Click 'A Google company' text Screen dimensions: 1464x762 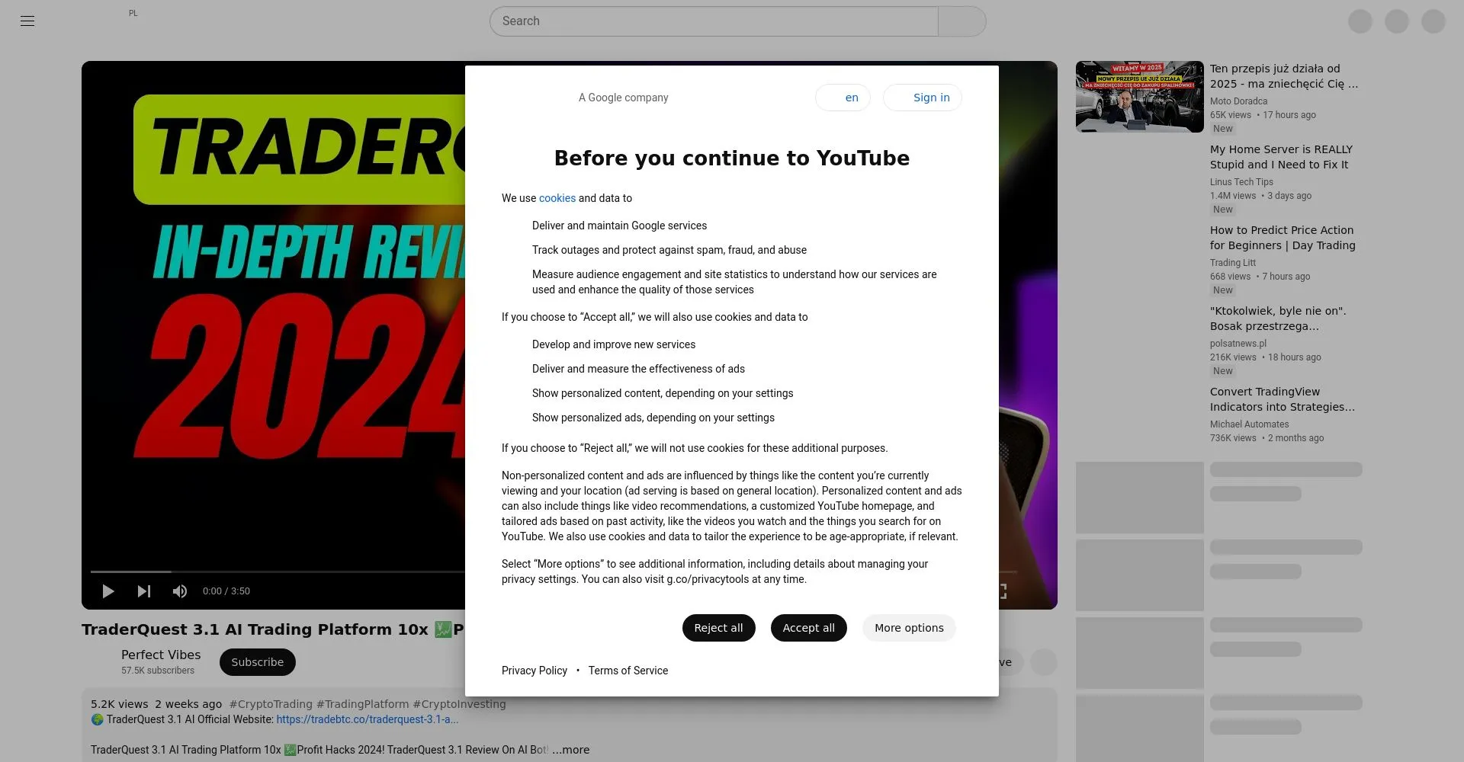pos(623,98)
